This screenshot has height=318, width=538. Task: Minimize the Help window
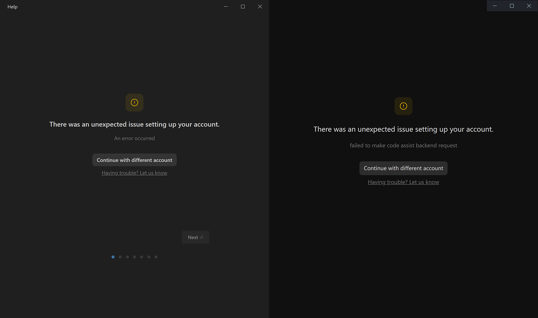[226, 7]
